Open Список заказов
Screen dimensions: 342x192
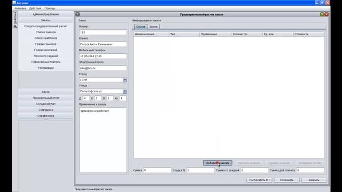(46, 32)
